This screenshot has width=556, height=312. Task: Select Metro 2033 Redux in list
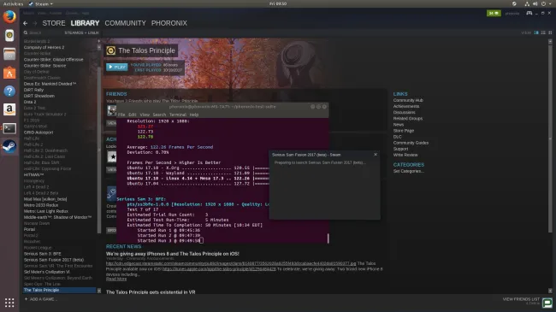click(x=41, y=205)
